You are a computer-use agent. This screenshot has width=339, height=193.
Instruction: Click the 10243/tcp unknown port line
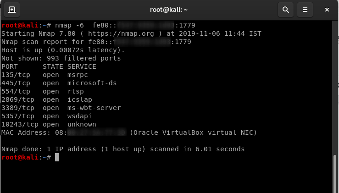pos(49,124)
